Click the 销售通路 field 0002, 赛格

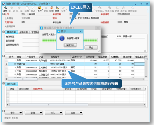(x=132, y=22)
